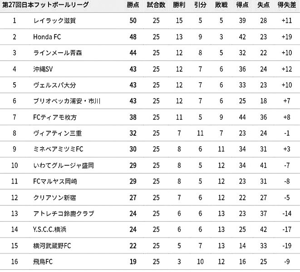300x272 pixels.
Task: Open ブリオベッカ浦安・市川 team entry
Action: (67, 101)
